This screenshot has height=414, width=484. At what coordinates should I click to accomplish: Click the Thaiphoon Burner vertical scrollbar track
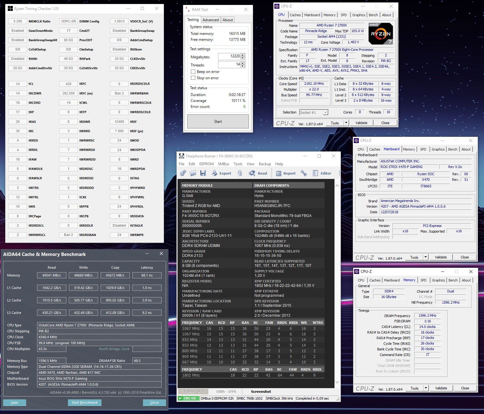[337, 284]
